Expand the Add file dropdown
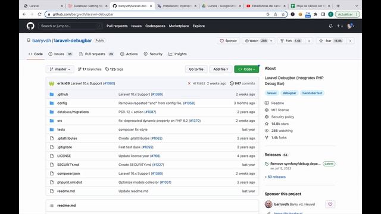The height and width of the screenshot is (214, 381). pos(221,69)
